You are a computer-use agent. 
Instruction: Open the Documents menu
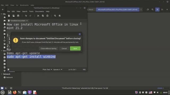(40, 11)
